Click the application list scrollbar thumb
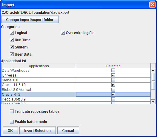The image size is (157, 137). pyautogui.click(x=153, y=81)
